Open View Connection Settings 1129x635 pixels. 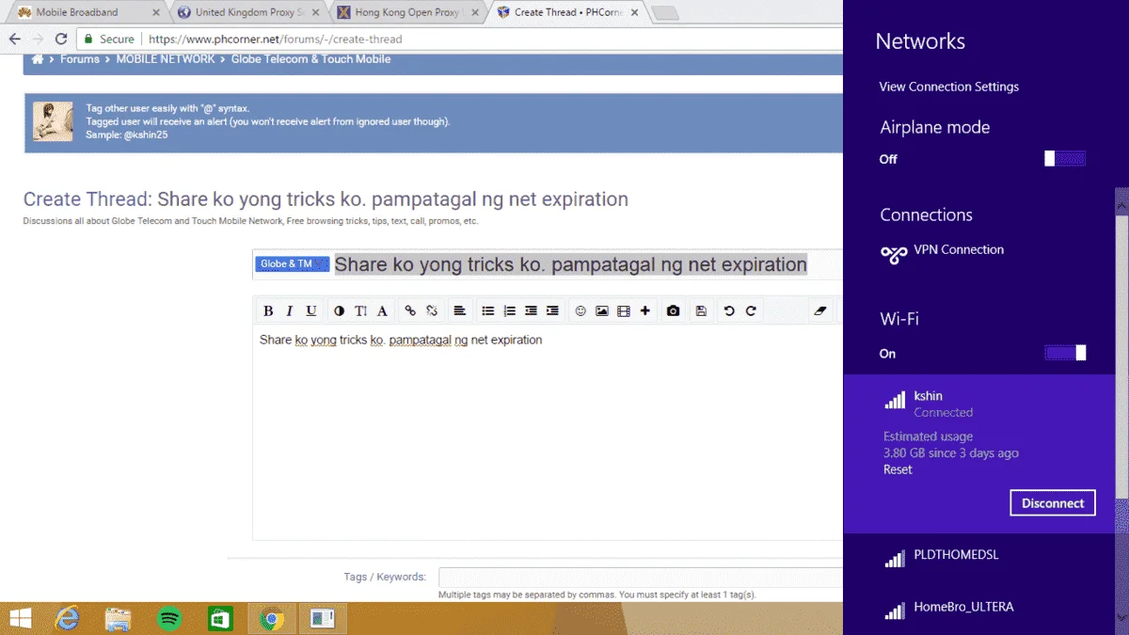pos(948,87)
